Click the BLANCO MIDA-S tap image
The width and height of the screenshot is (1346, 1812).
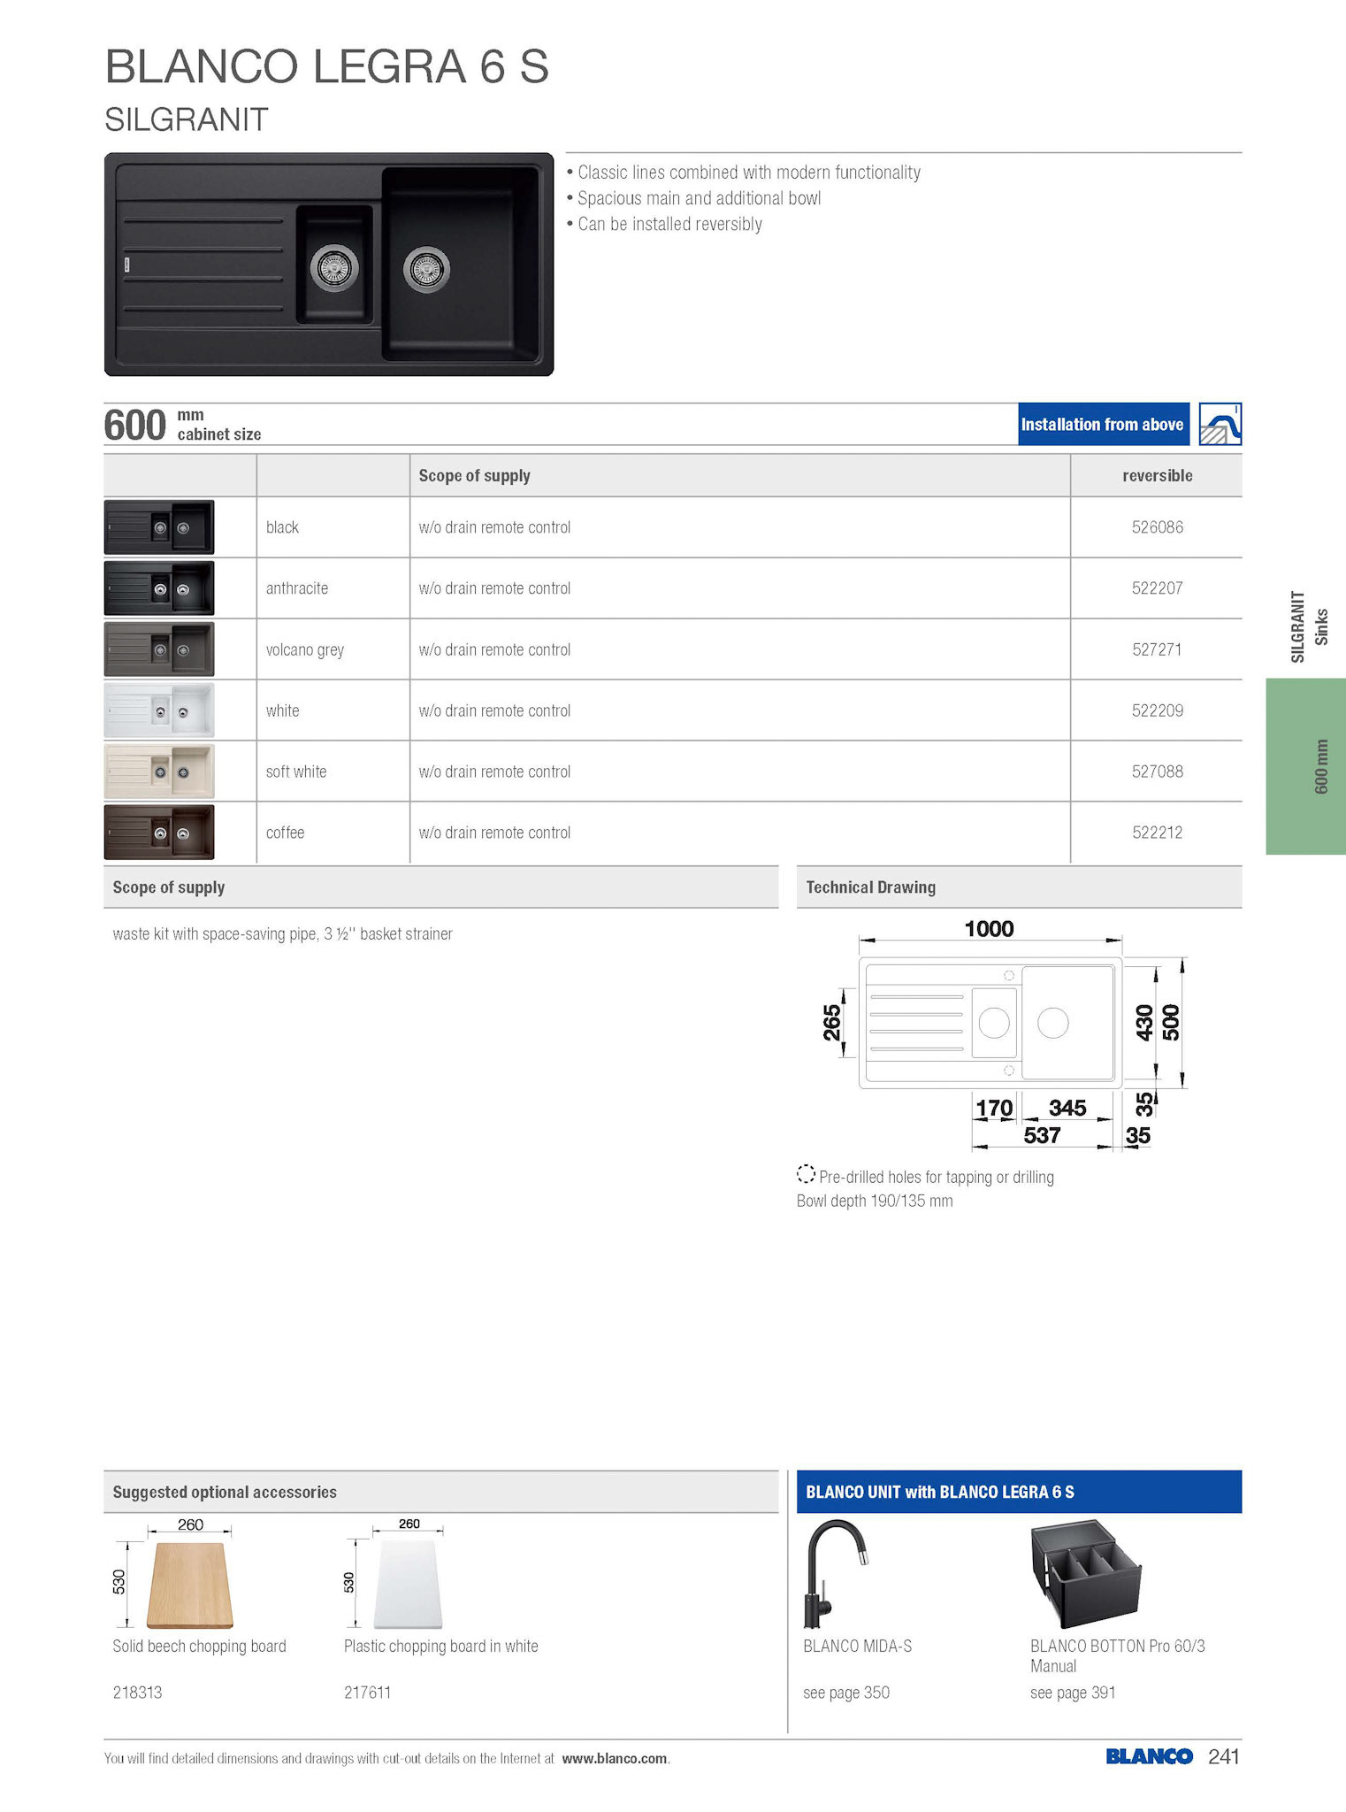(837, 1575)
